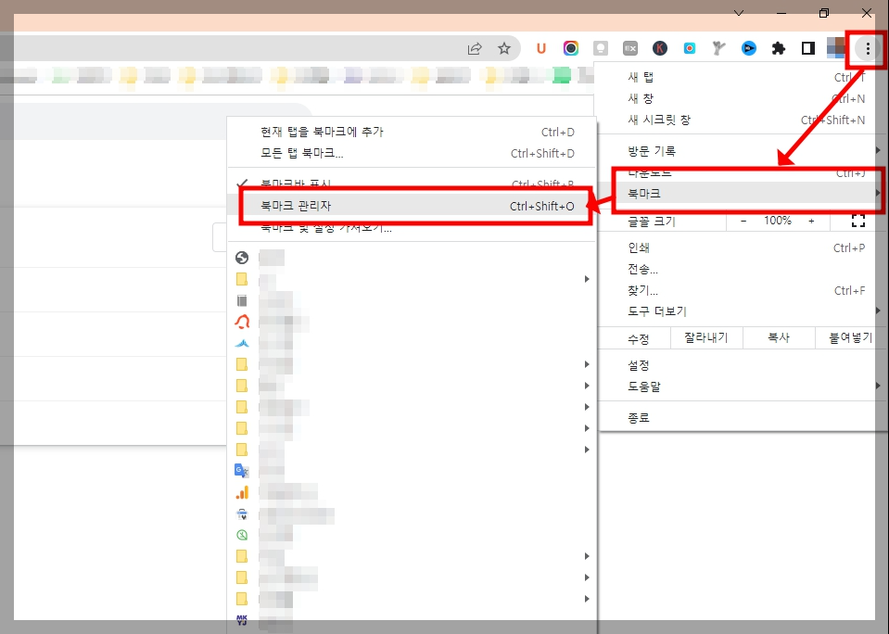This screenshot has width=889, height=634.
Task: Click the 잘라내기 button
Action: coord(705,337)
